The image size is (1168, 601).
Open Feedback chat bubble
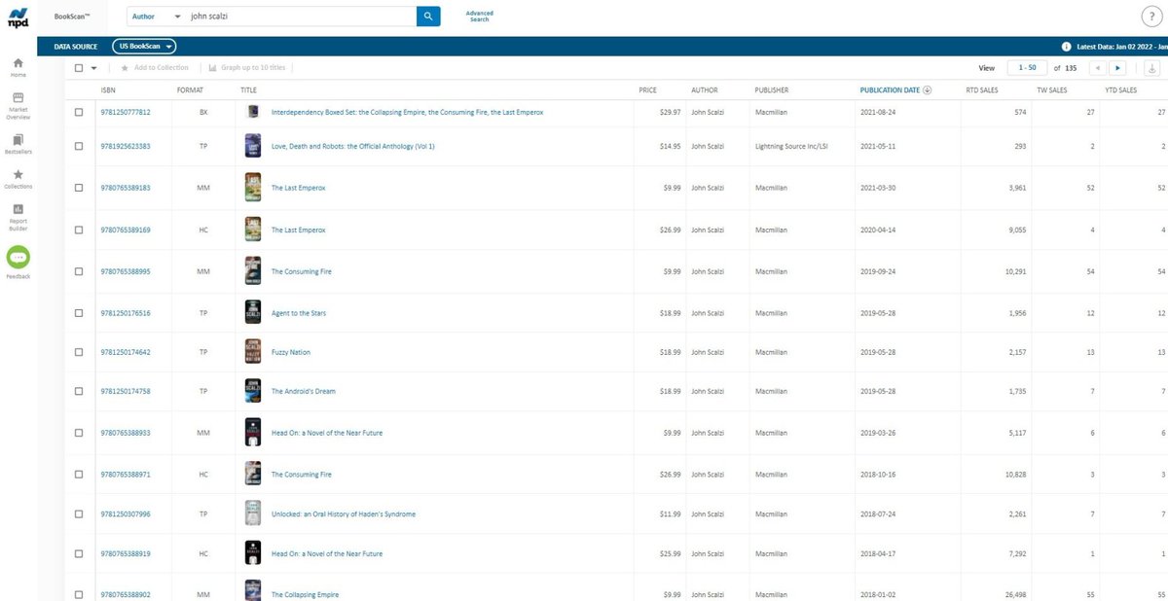point(18,257)
